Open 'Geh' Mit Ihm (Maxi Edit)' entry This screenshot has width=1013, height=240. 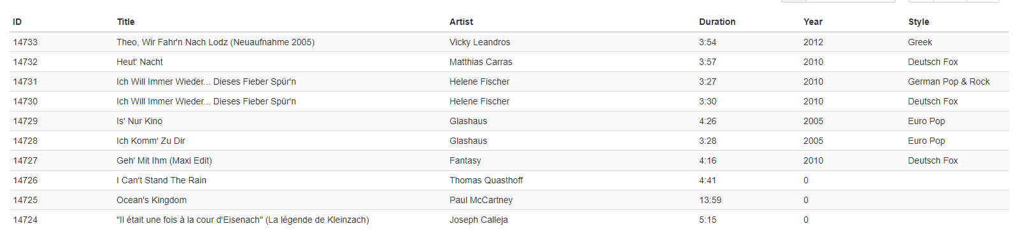click(164, 160)
